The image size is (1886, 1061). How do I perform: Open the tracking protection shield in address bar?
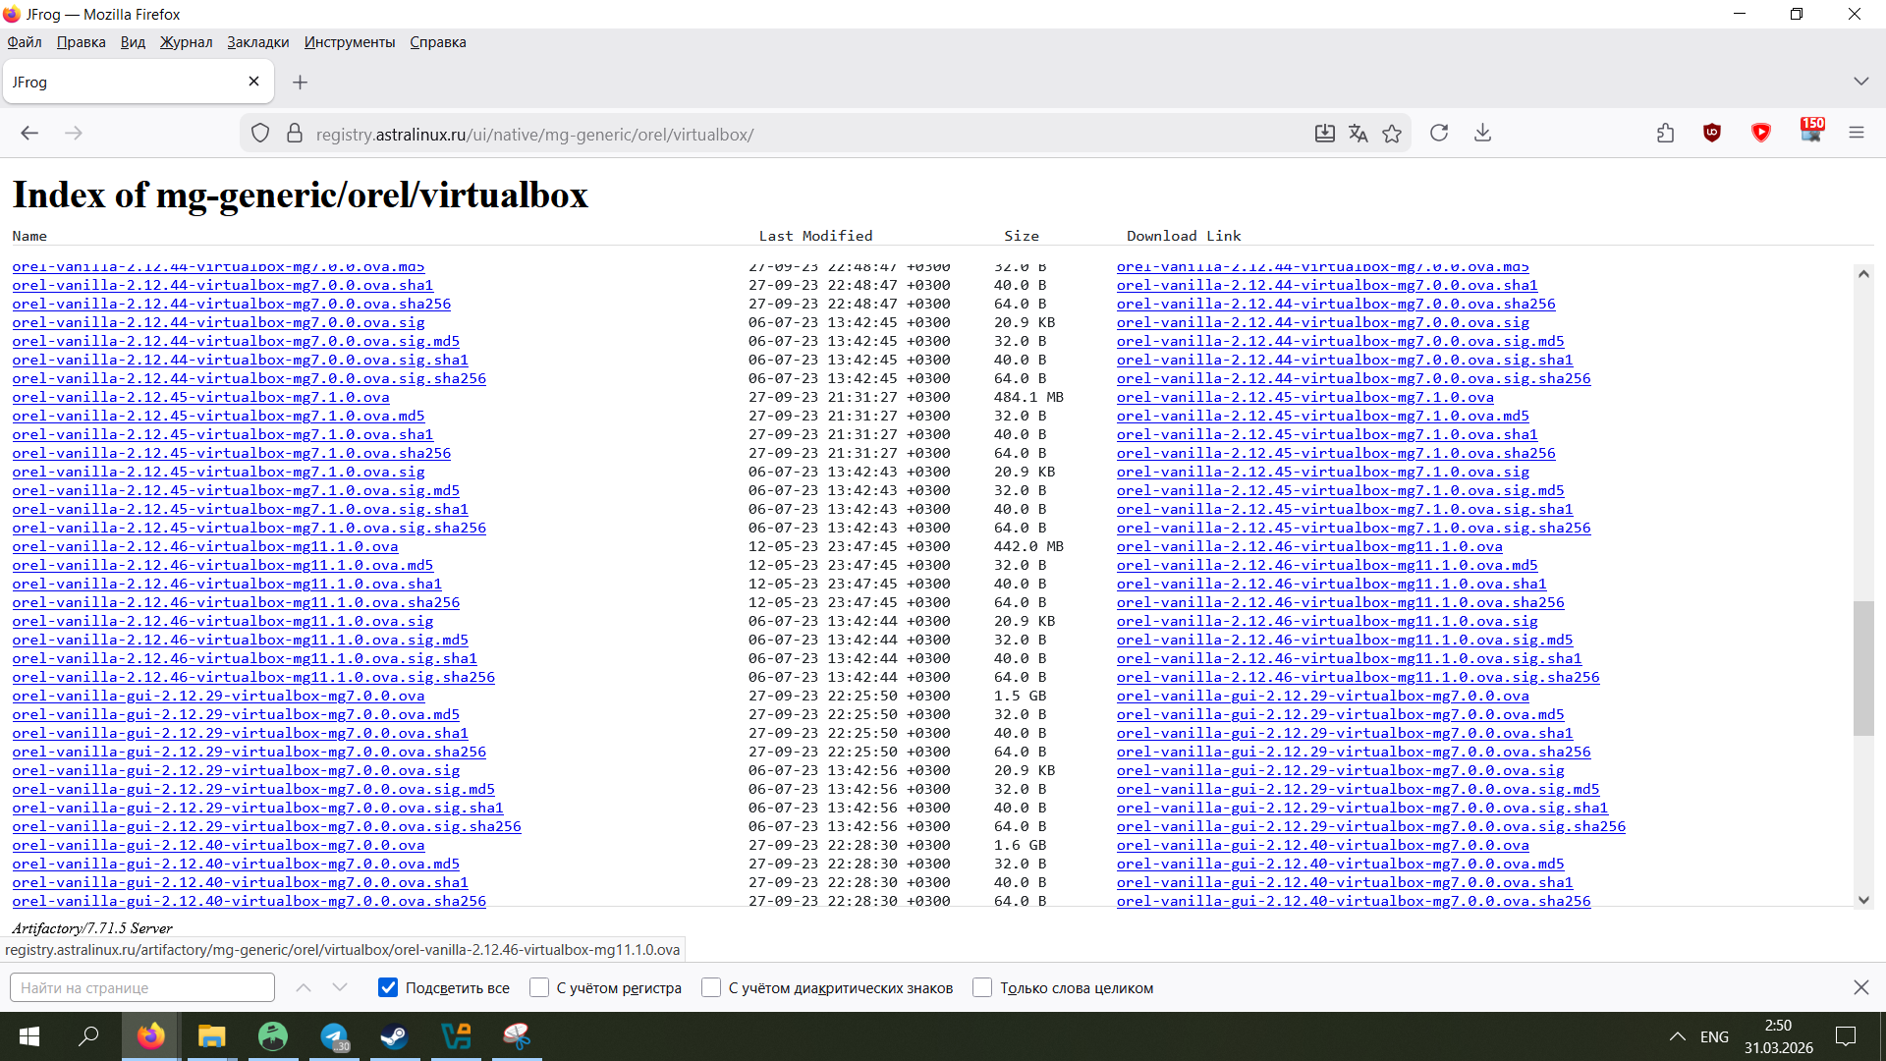260,134
